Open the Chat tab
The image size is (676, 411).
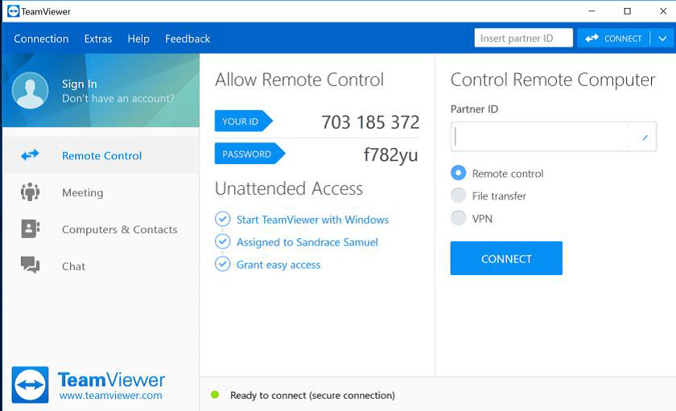coord(101,265)
